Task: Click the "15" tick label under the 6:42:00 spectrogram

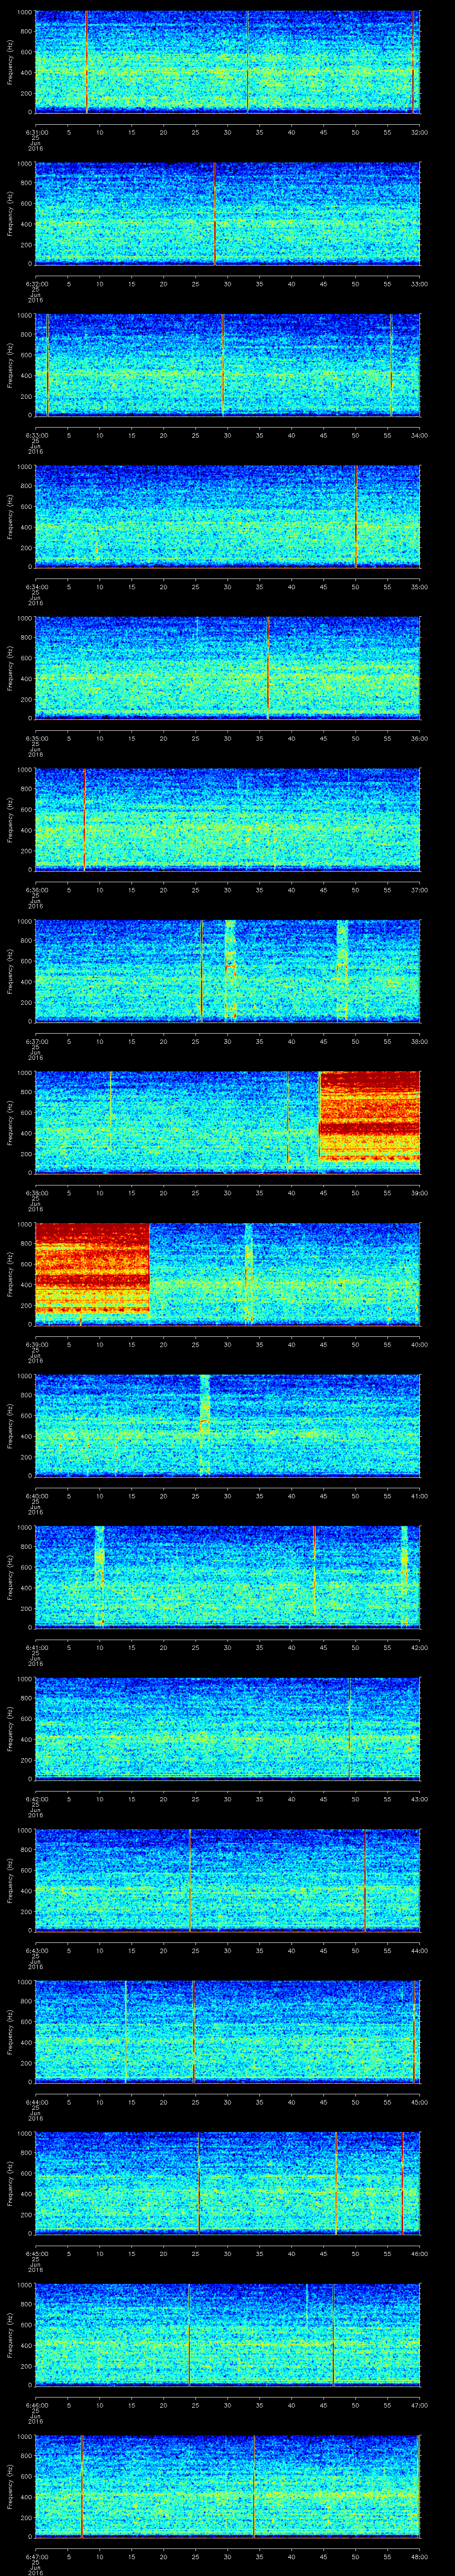Action: (x=131, y=1799)
